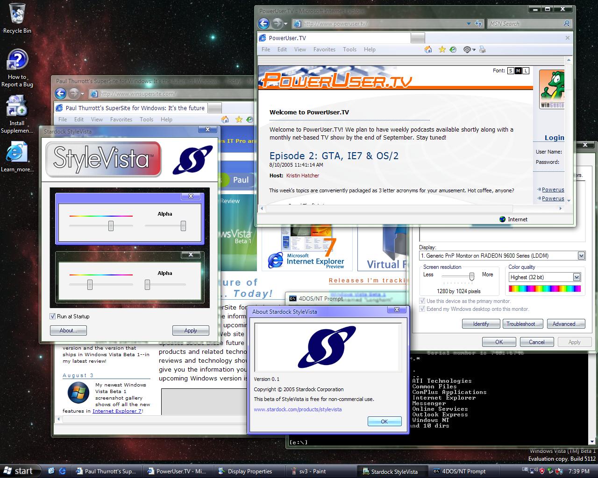Click Episode 2: GTA, IE7 & OS/2 heading

334,156
